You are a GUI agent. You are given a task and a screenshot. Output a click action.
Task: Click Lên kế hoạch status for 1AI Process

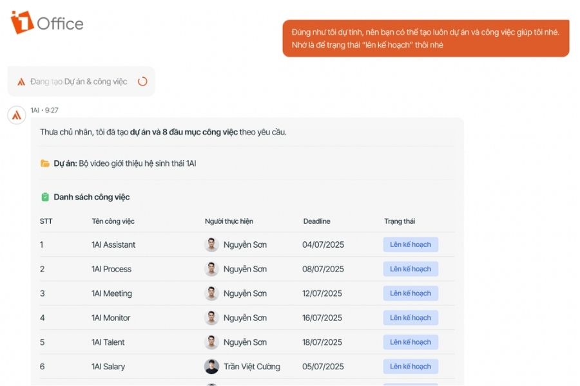(411, 269)
